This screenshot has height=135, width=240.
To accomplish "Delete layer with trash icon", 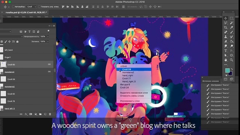I will pyautogui.click(x=50, y=114).
